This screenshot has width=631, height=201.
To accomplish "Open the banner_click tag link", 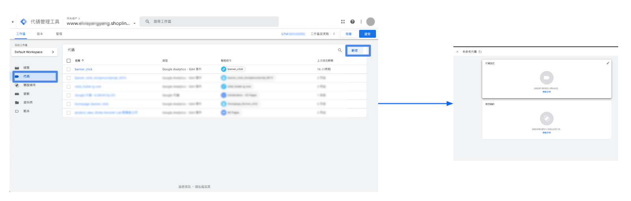I will point(84,69).
